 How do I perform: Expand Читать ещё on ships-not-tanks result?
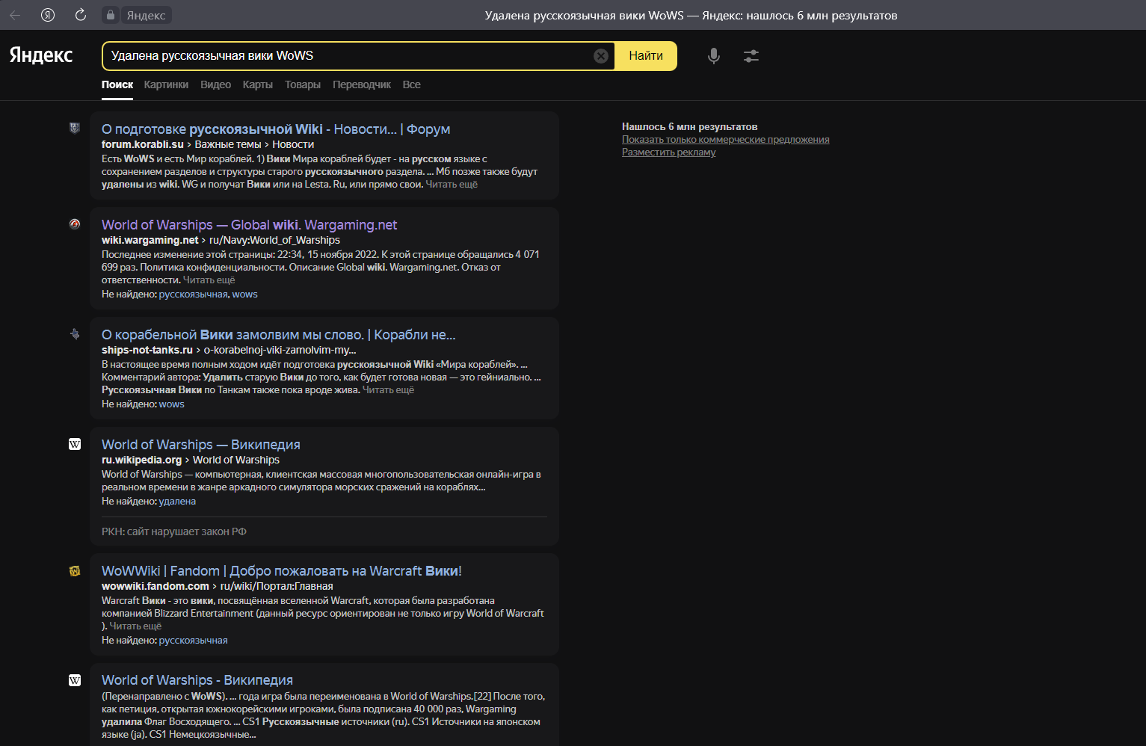(388, 389)
